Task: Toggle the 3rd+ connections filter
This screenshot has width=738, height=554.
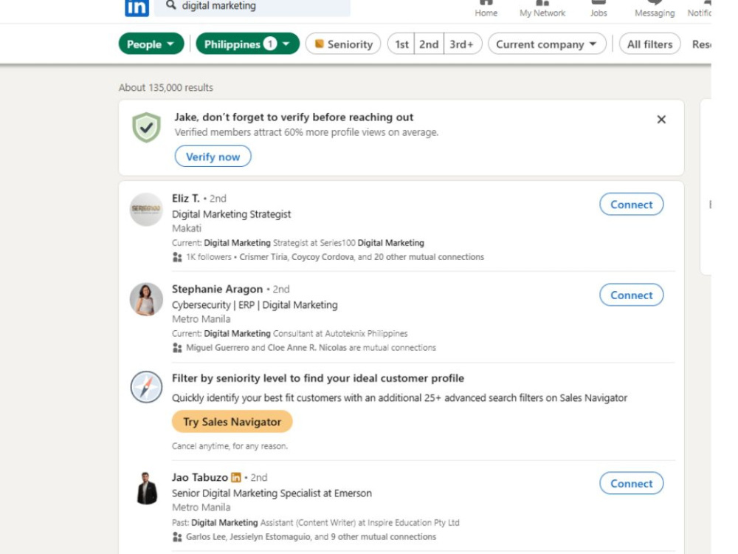Action: tap(462, 44)
